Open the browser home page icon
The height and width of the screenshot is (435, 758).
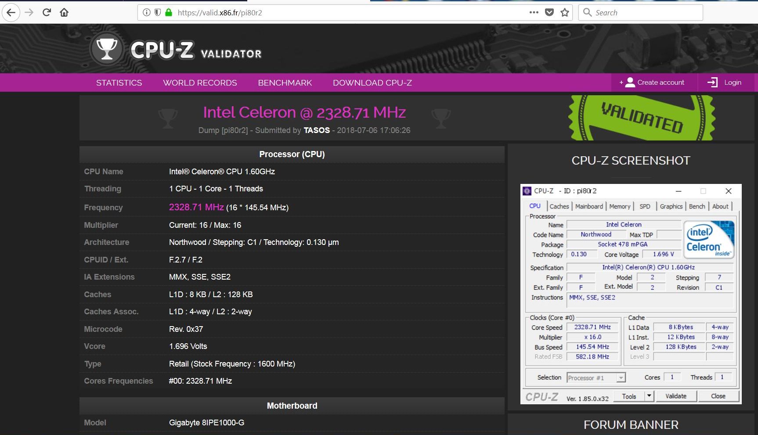point(64,12)
